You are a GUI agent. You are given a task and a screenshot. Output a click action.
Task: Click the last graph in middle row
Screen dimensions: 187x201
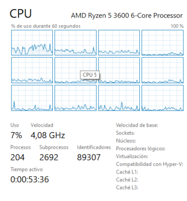click(162, 70)
